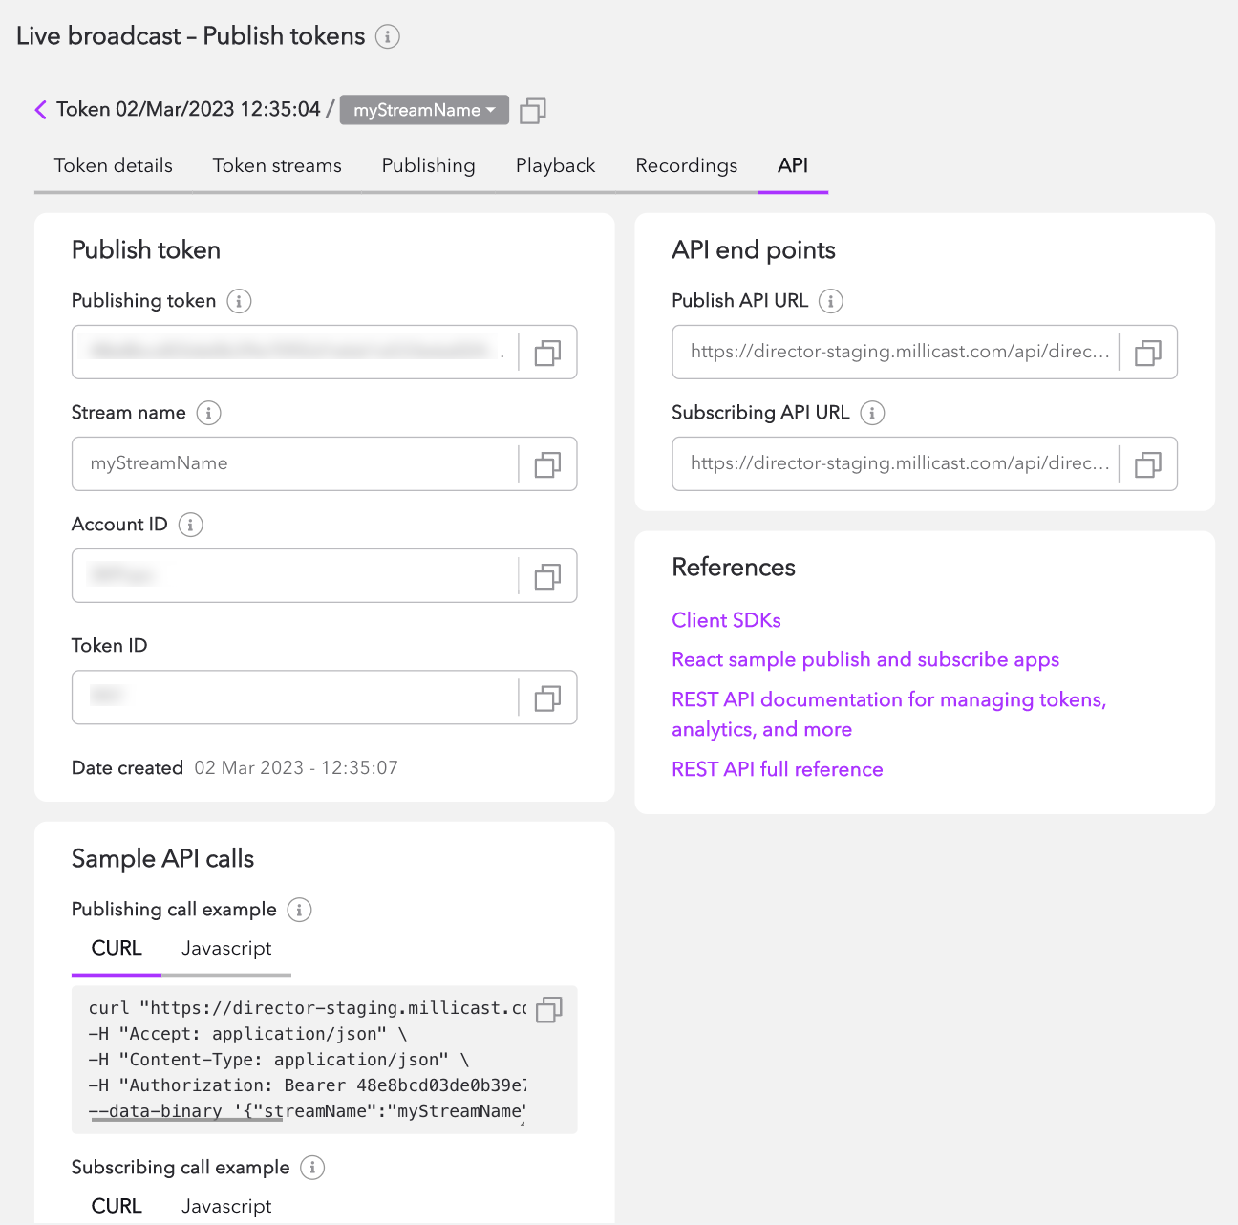Go back using the purple chevron
The height and width of the screenshot is (1225, 1238).
tap(41, 110)
